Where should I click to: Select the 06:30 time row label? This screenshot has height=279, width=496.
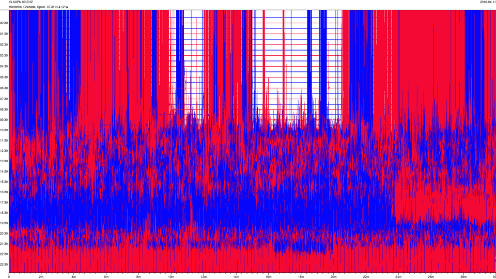pyautogui.click(x=4, y=88)
